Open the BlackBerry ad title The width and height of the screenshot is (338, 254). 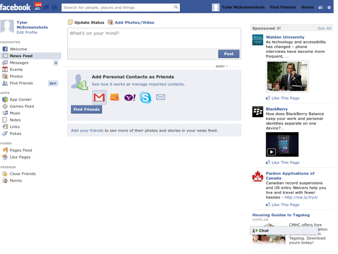coord(277,109)
